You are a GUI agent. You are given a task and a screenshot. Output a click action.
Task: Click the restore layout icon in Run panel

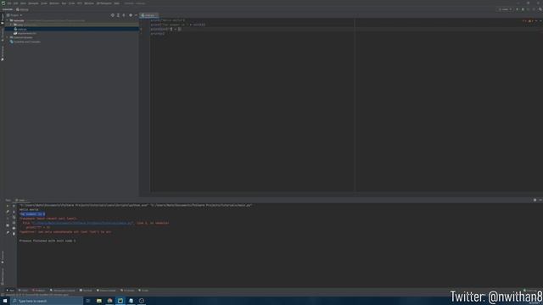8,225
